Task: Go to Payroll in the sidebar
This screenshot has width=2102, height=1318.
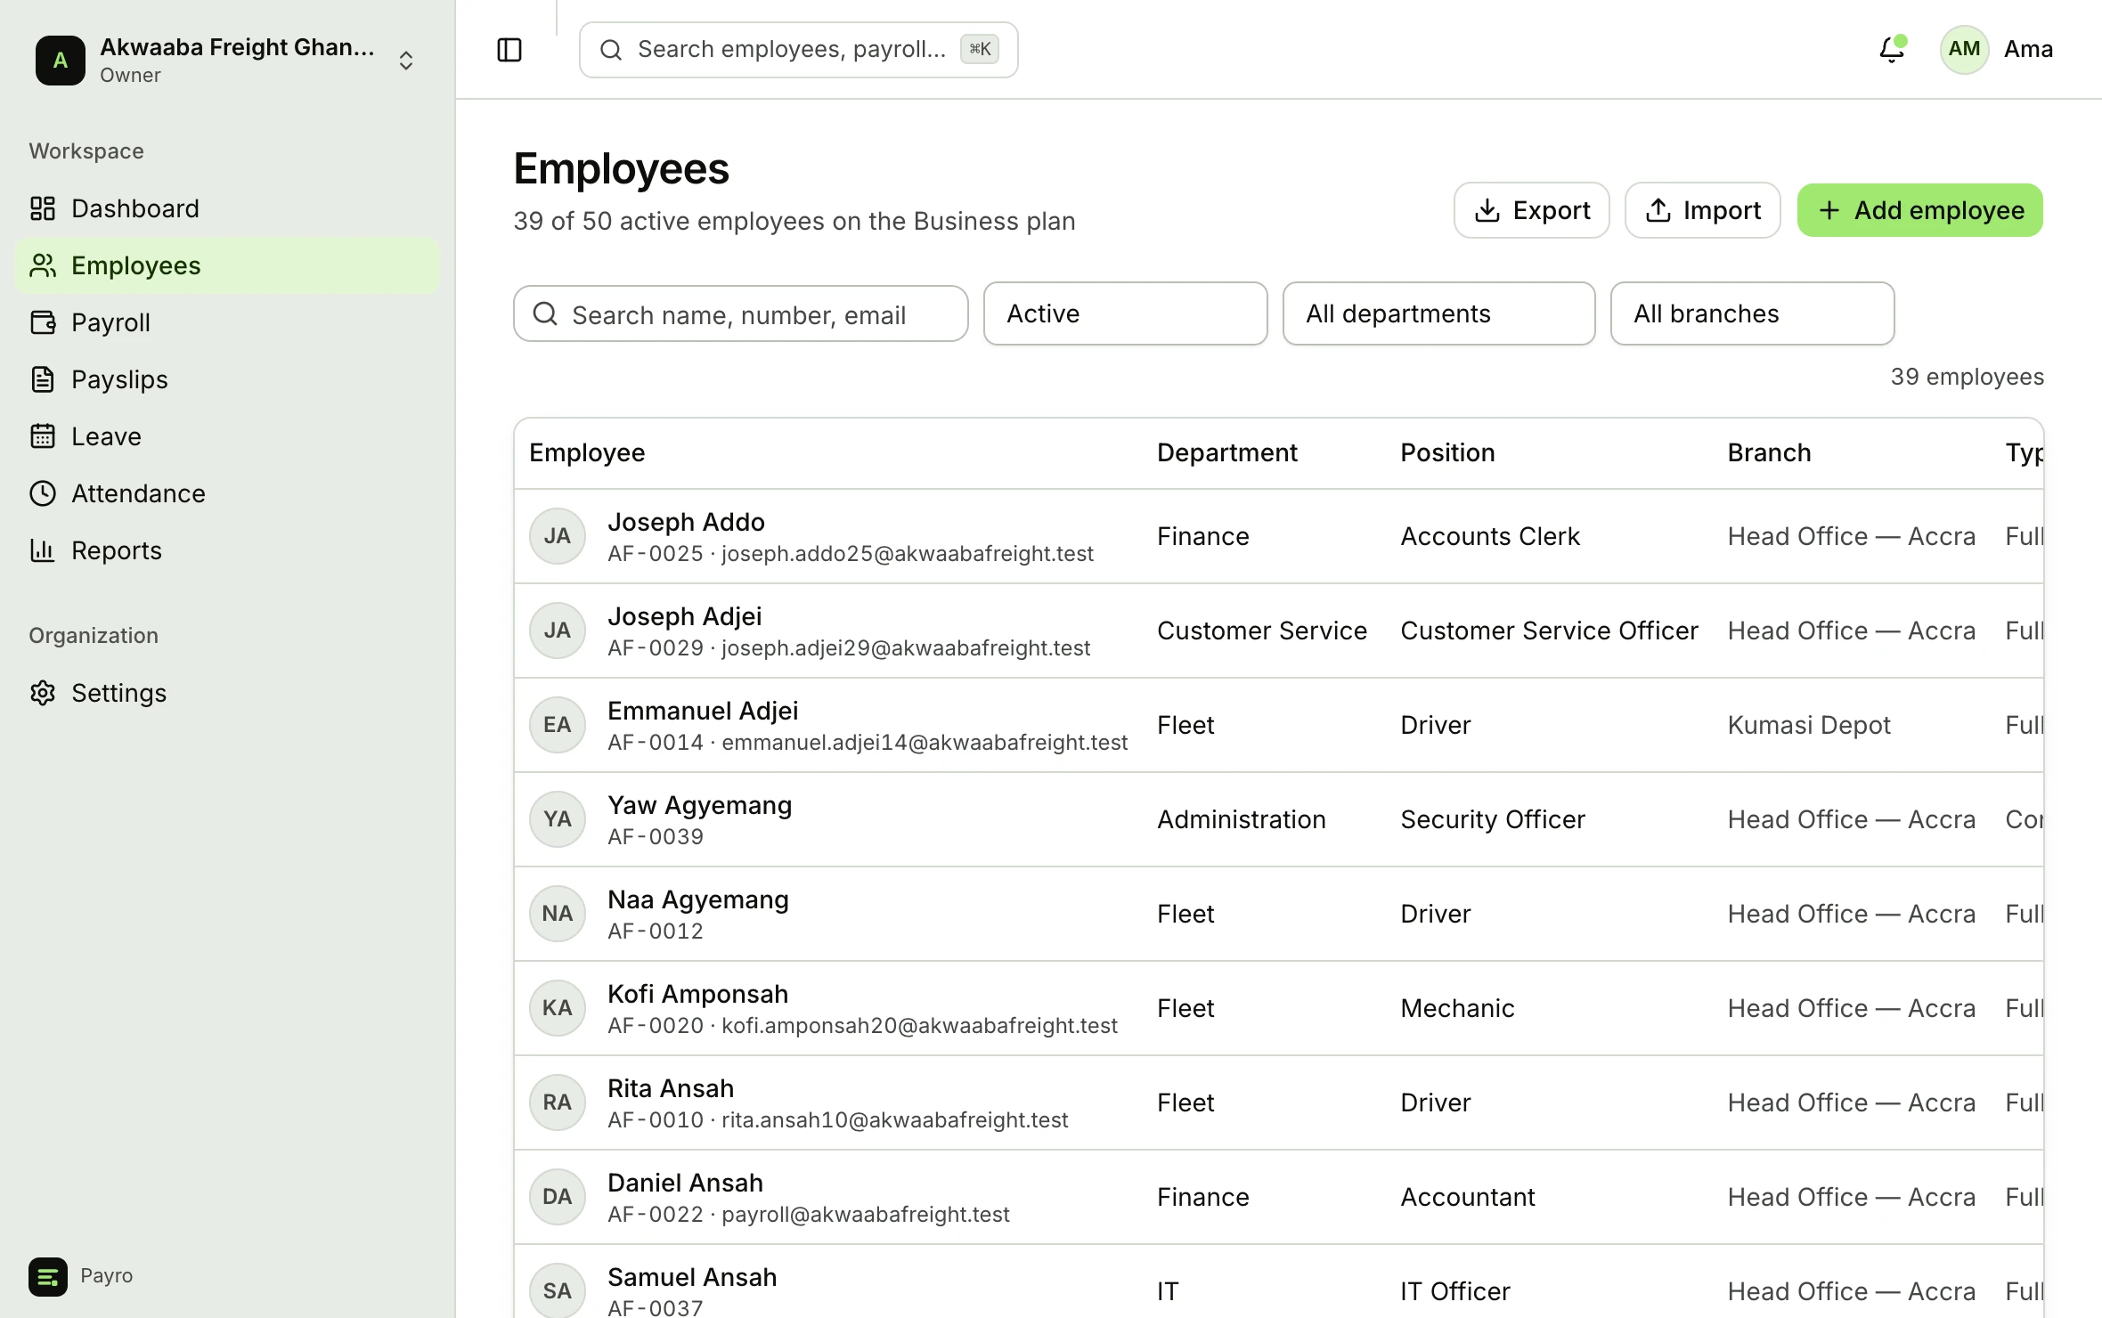Action: 227,322
